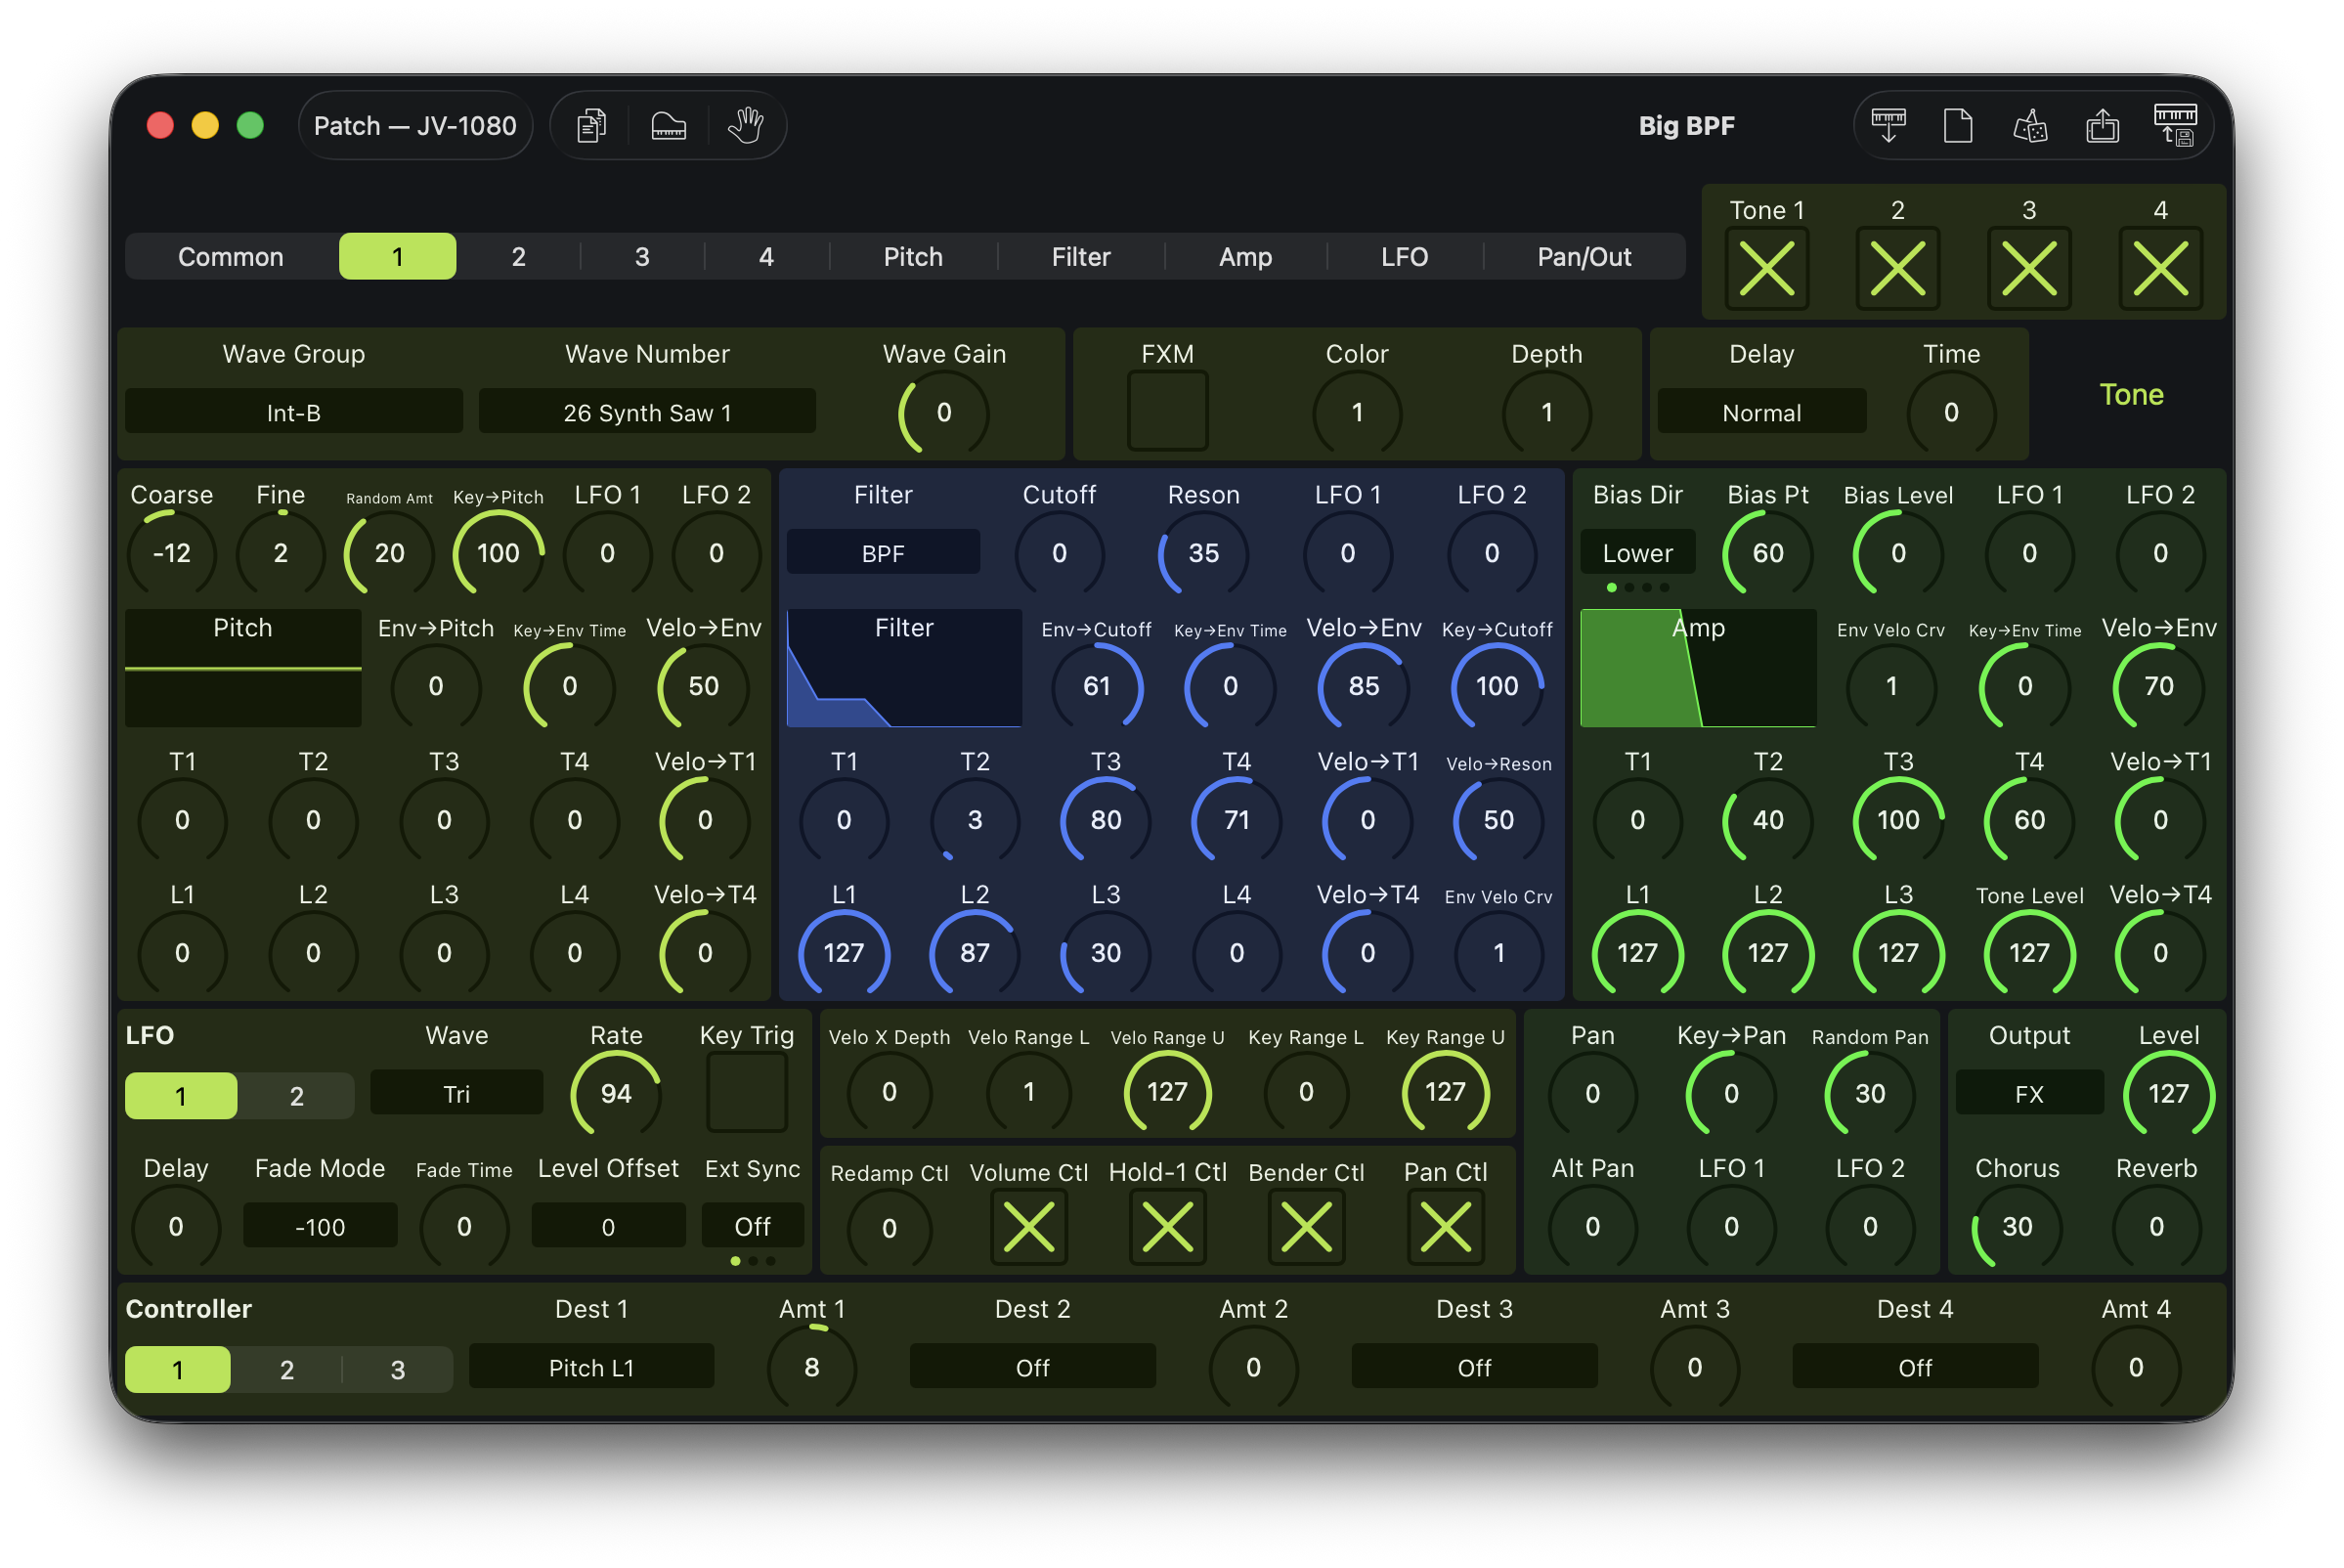Open the Output FX dropdown
2344x1568 pixels.
[2029, 1094]
